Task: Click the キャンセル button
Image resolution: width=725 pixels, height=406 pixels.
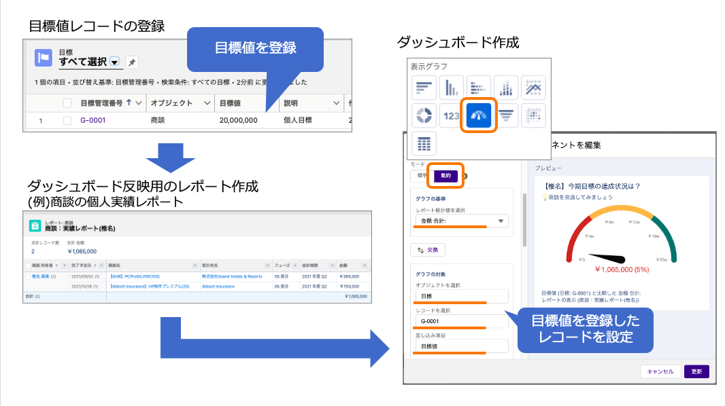Action: [x=660, y=371]
